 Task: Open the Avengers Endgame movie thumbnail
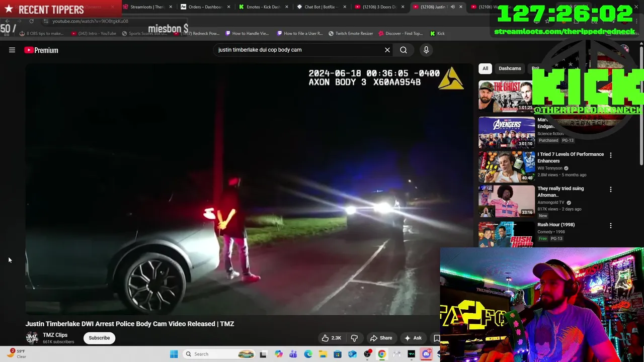[x=507, y=132]
